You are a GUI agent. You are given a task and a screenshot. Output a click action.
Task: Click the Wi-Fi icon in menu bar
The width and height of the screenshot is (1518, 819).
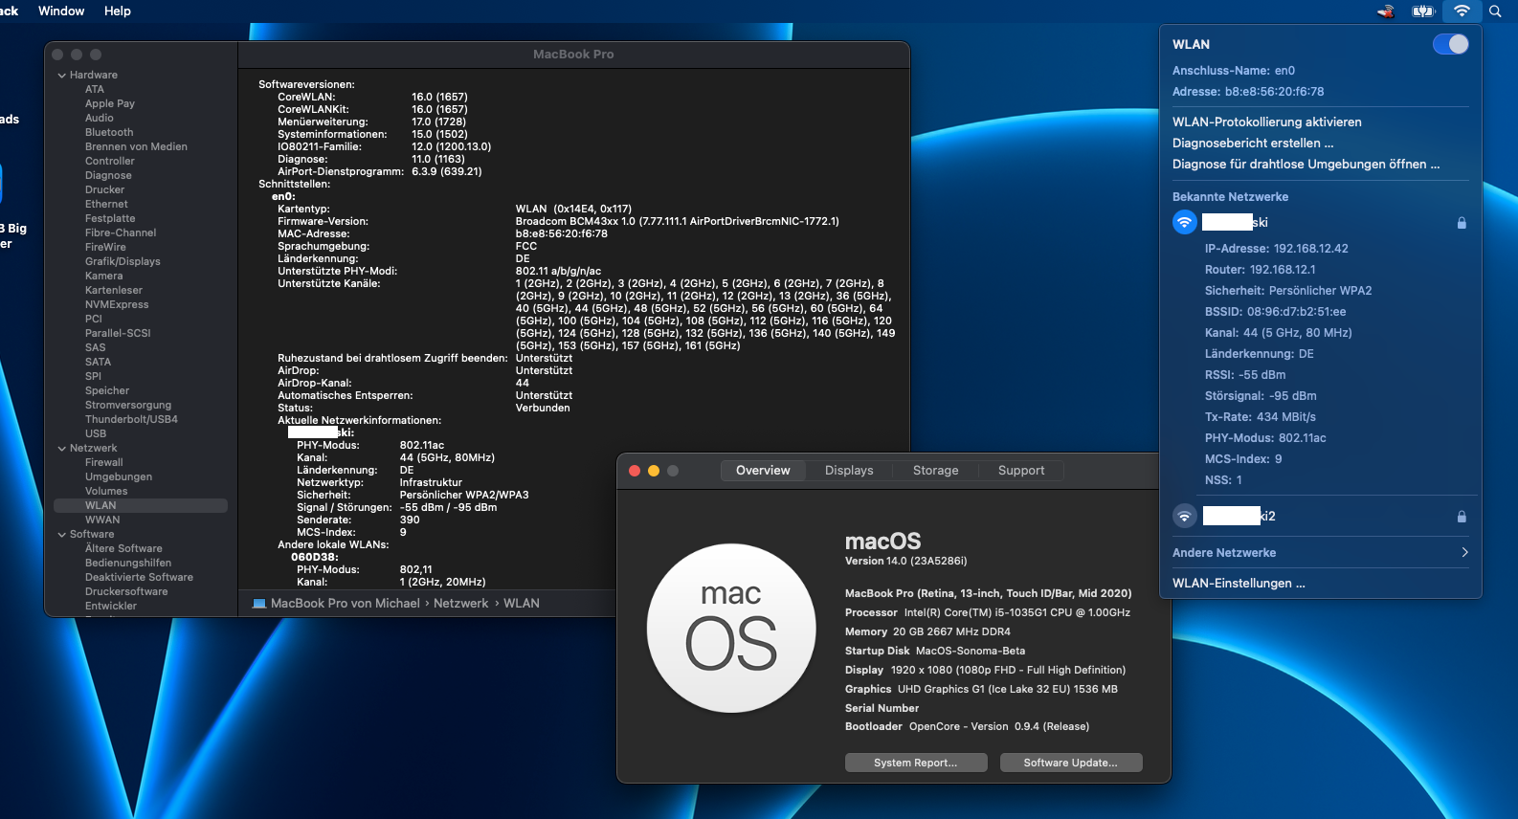tap(1462, 11)
